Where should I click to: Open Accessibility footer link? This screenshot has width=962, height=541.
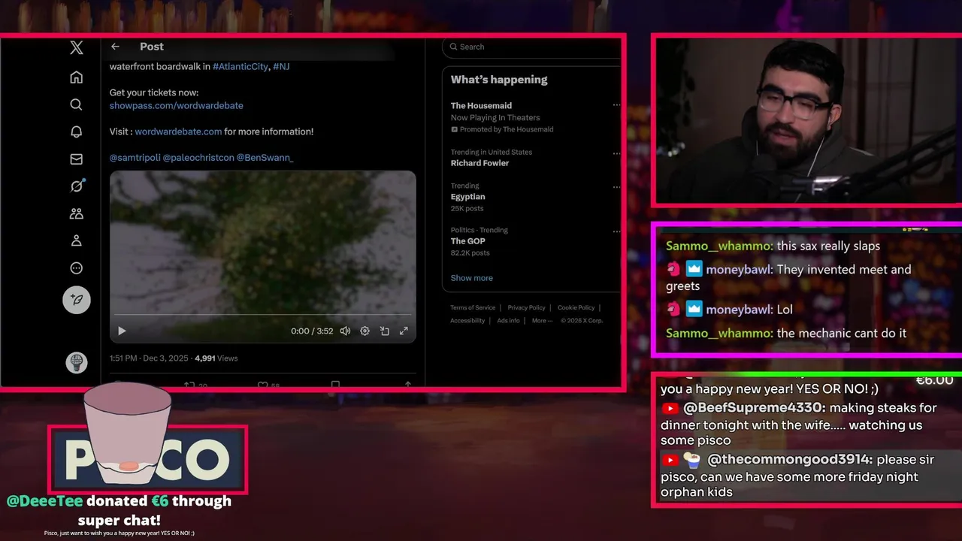(467, 321)
